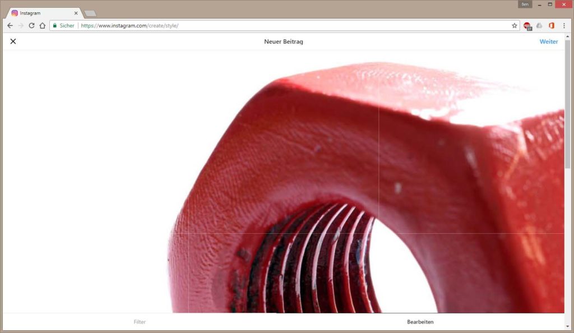Viewport: 574px width, 333px height.
Task: Go back using the browser back arrow
Action: (x=10, y=26)
